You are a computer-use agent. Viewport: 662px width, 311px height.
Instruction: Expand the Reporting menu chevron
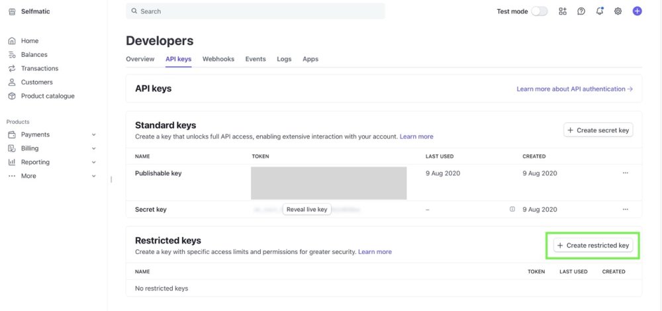click(x=93, y=162)
